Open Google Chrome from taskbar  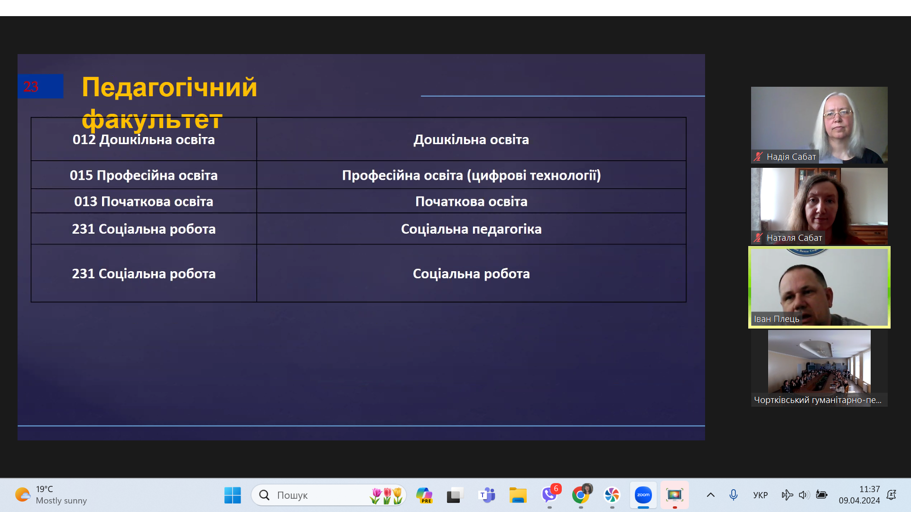pyautogui.click(x=580, y=495)
